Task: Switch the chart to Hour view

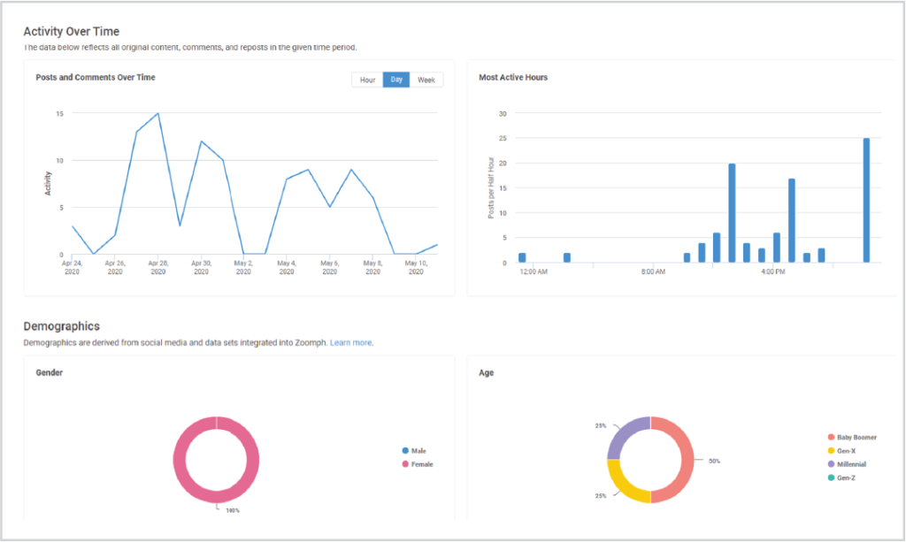Action: point(367,80)
